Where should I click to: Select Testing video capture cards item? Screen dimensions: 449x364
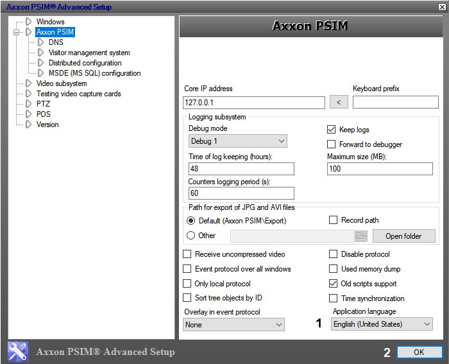click(x=78, y=94)
